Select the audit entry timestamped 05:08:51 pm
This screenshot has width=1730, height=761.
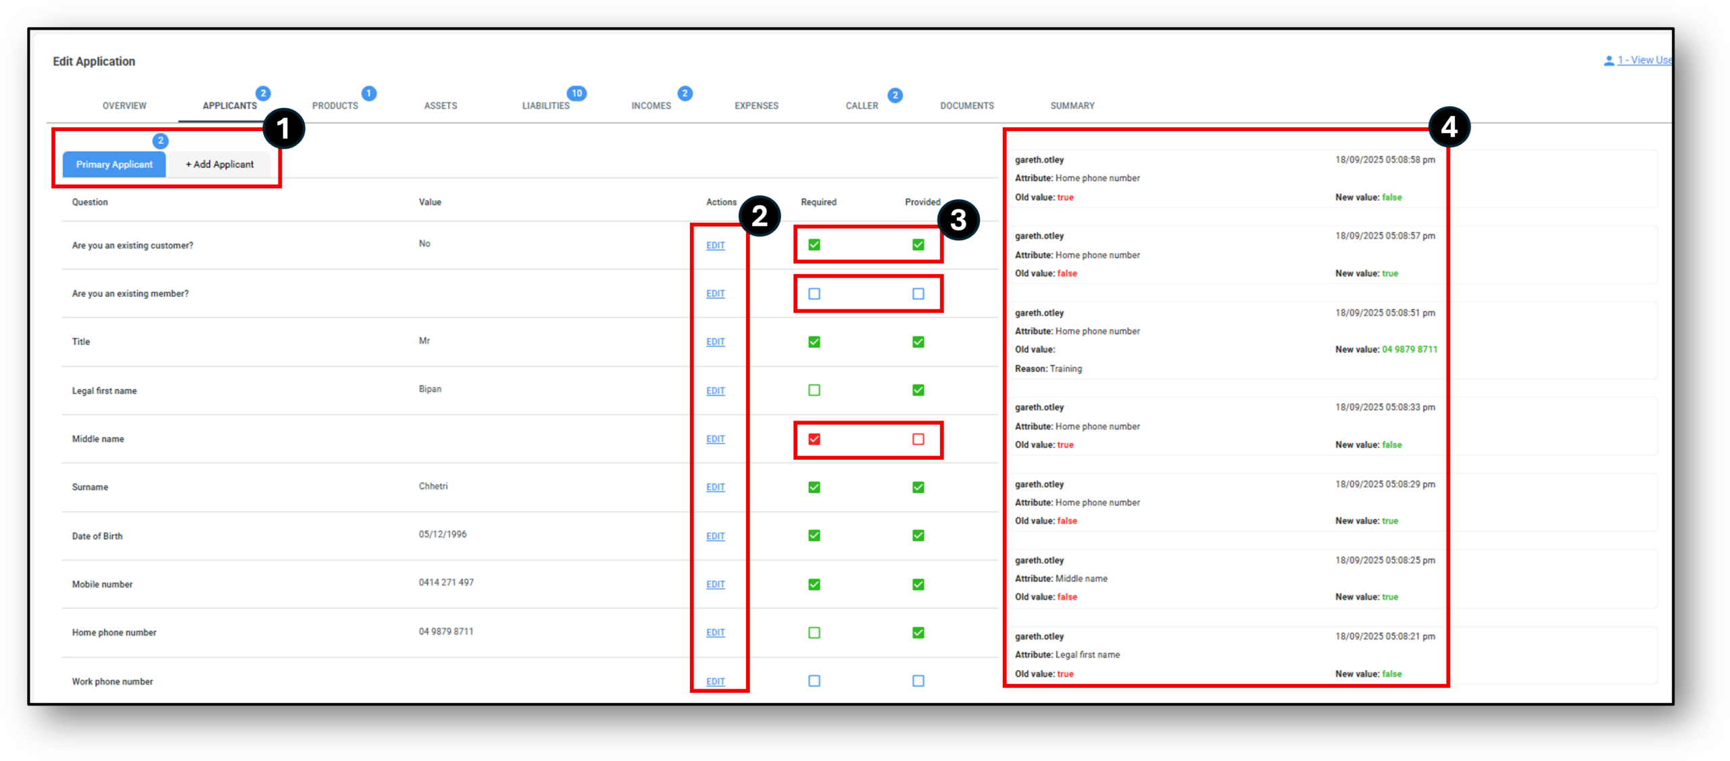1223,341
